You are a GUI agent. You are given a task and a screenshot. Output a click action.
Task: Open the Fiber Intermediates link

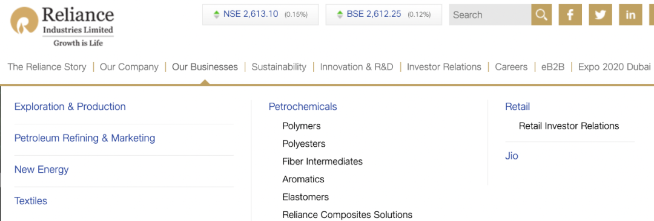322,161
